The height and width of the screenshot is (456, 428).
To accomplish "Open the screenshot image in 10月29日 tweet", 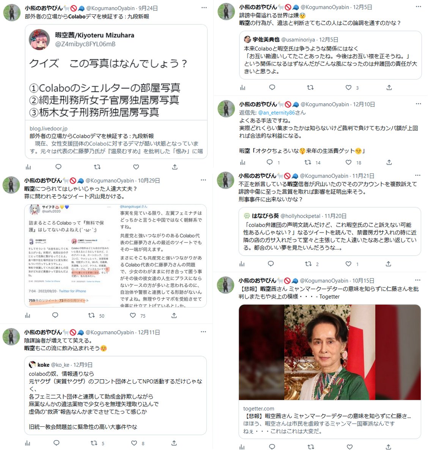I will pyautogui.click(x=116, y=255).
